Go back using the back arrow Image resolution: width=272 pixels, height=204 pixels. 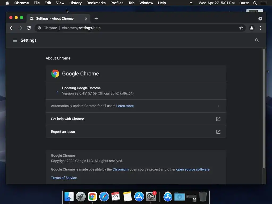coord(12,28)
